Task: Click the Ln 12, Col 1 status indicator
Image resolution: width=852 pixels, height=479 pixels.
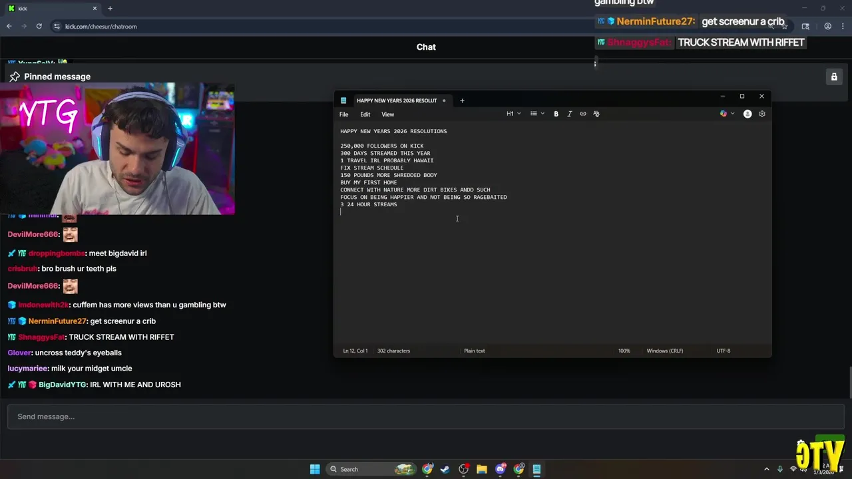Action: tap(355, 351)
